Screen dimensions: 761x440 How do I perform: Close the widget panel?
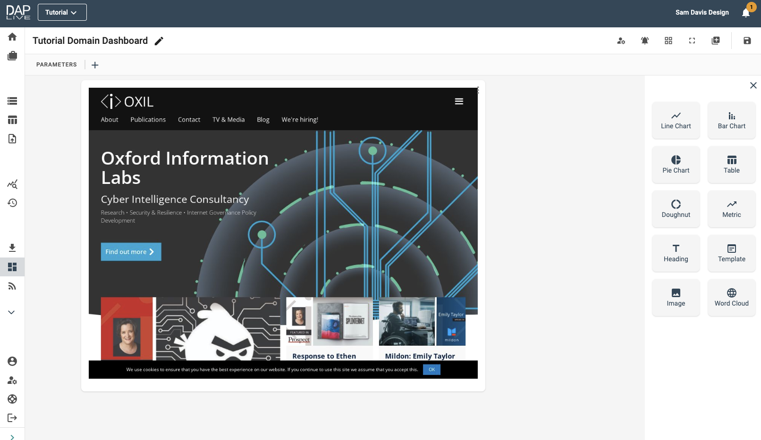pos(753,85)
